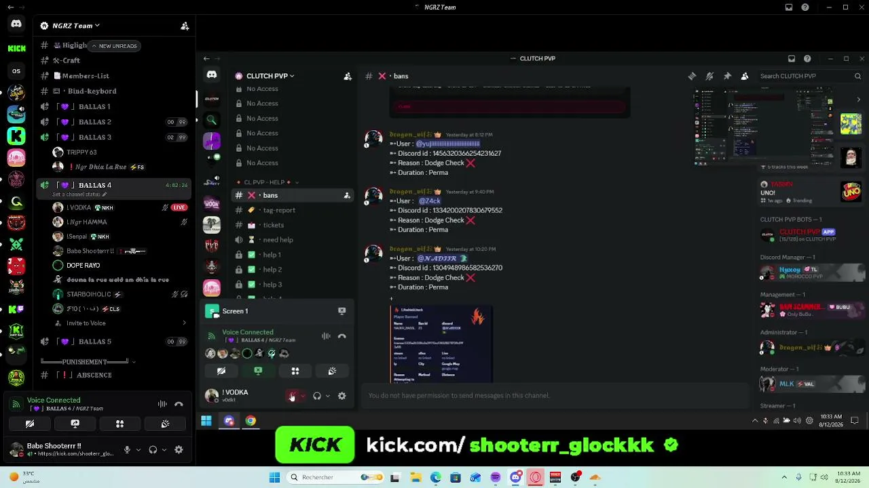
Task: Expand the Invite to Voice arrow
Action: (x=184, y=323)
